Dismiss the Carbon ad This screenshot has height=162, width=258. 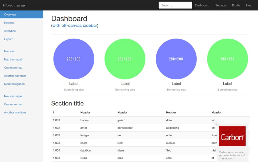(217, 124)
